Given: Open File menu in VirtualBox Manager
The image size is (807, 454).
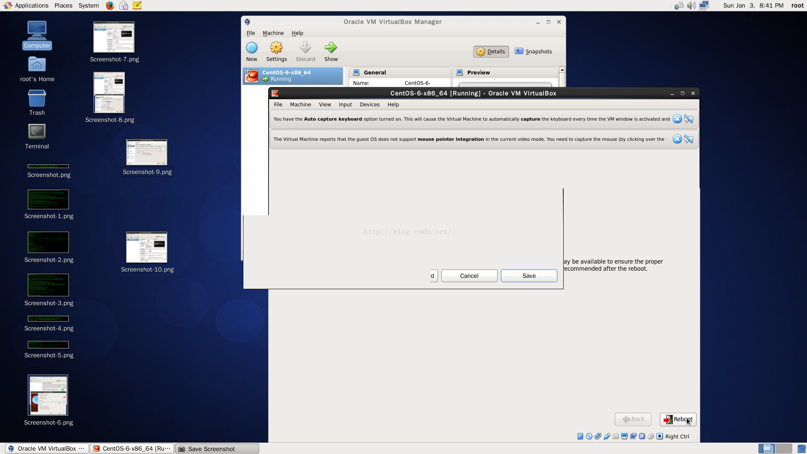Looking at the screenshot, I should 251,33.
